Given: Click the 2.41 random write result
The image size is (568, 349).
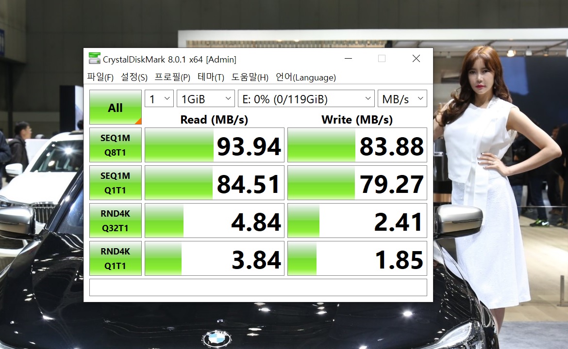Looking at the screenshot, I should pyautogui.click(x=357, y=221).
